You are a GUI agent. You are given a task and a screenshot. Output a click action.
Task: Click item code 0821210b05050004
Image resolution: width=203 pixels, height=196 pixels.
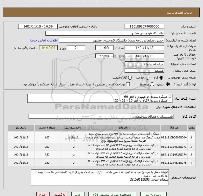click(174, 137)
